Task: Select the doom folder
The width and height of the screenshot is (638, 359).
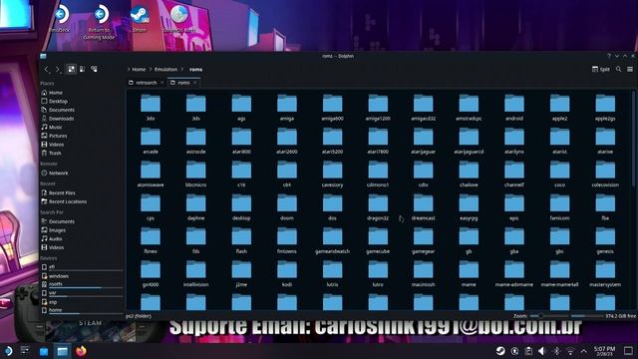Action: click(x=287, y=207)
